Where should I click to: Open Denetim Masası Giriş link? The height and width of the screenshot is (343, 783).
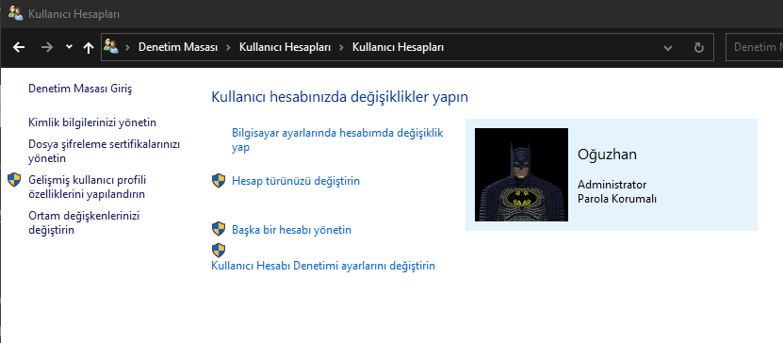(80, 89)
